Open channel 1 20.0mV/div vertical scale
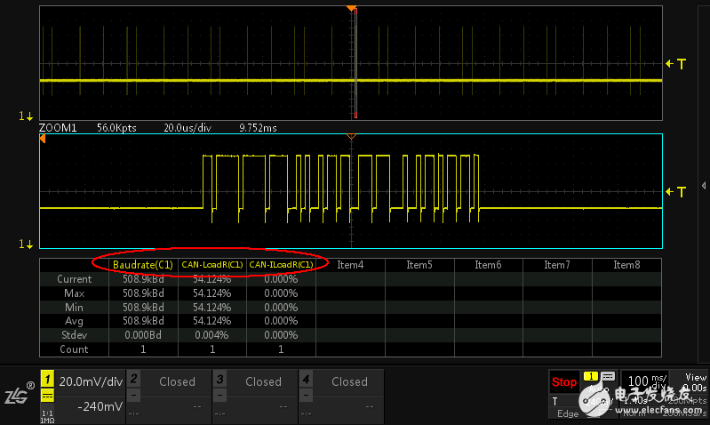710x425 pixels. tap(89, 381)
